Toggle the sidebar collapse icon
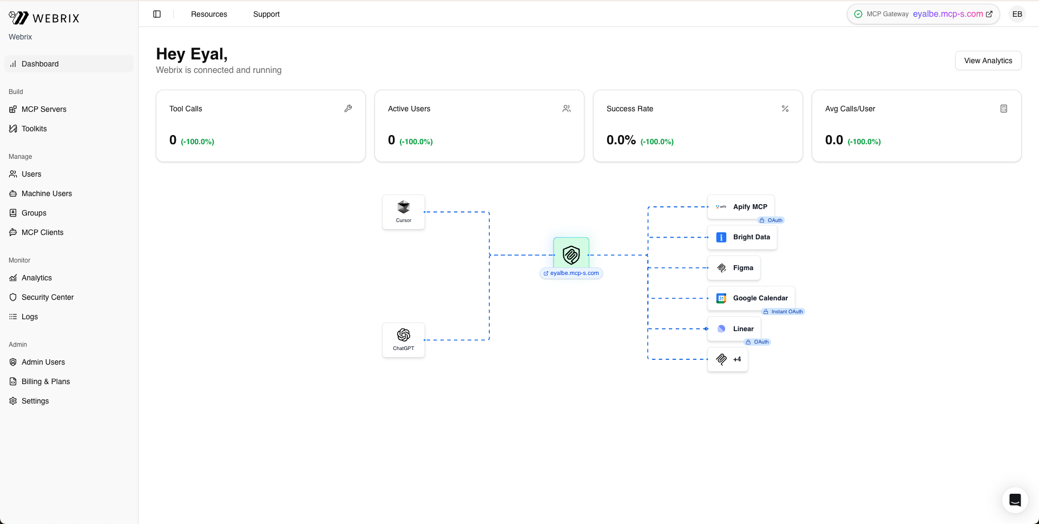This screenshot has width=1039, height=524. [157, 14]
